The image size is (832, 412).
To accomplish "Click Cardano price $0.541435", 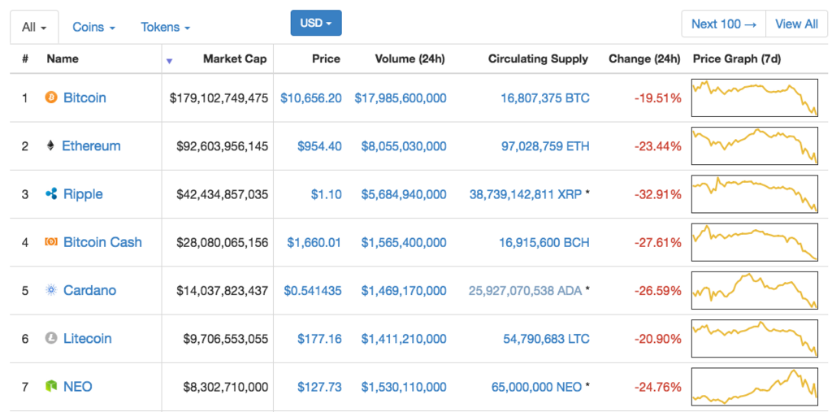I will click(313, 291).
